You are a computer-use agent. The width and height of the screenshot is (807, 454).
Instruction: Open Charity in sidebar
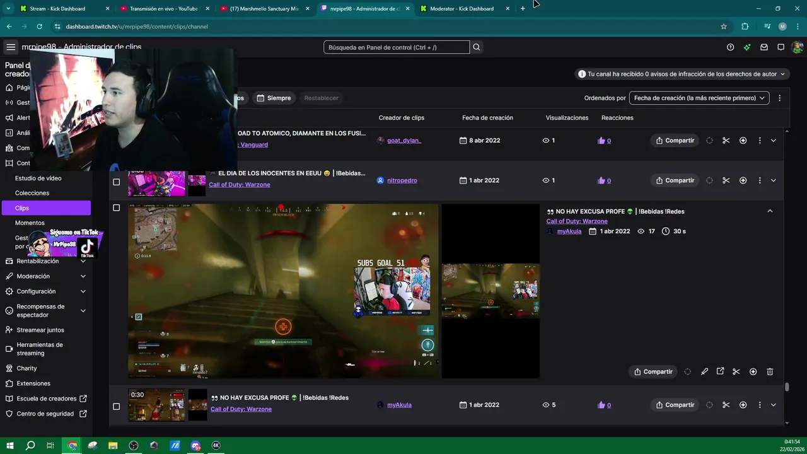(x=27, y=368)
